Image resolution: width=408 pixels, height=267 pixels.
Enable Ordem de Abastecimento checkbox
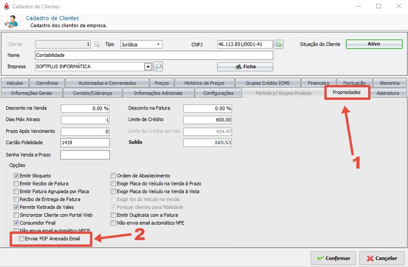coord(113,176)
